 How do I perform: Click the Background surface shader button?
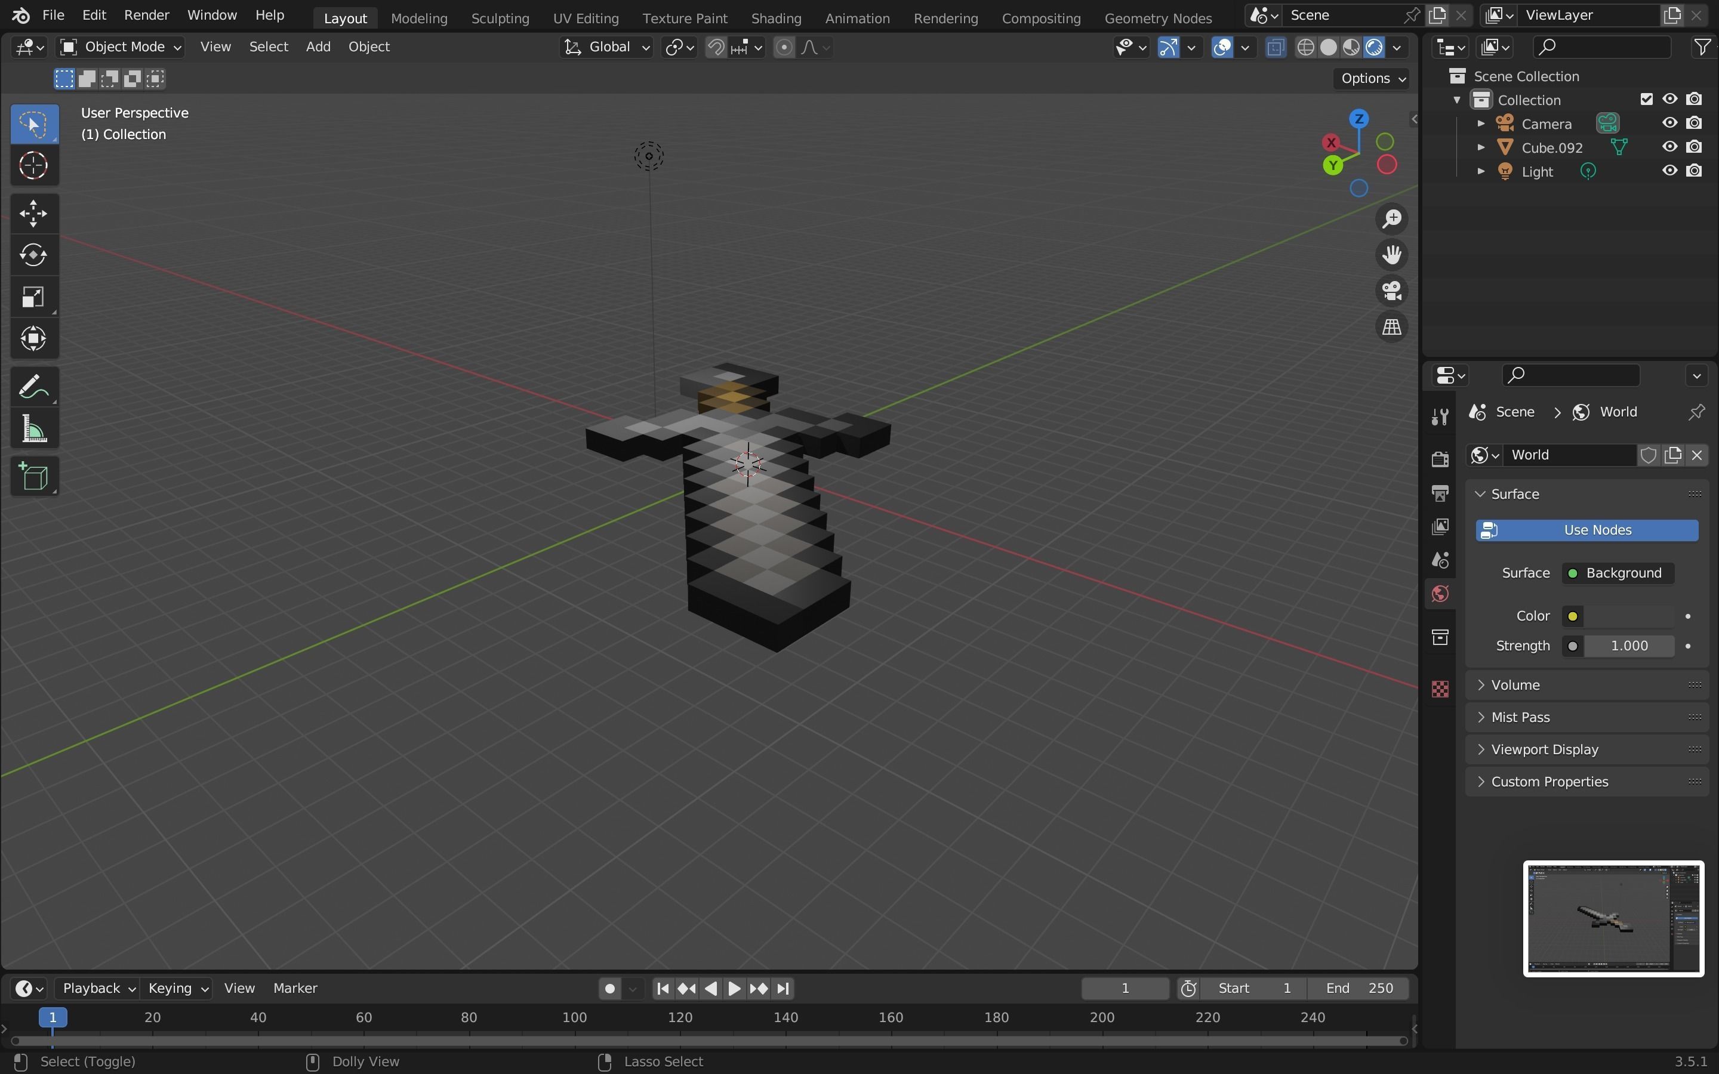click(x=1618, y=573)
